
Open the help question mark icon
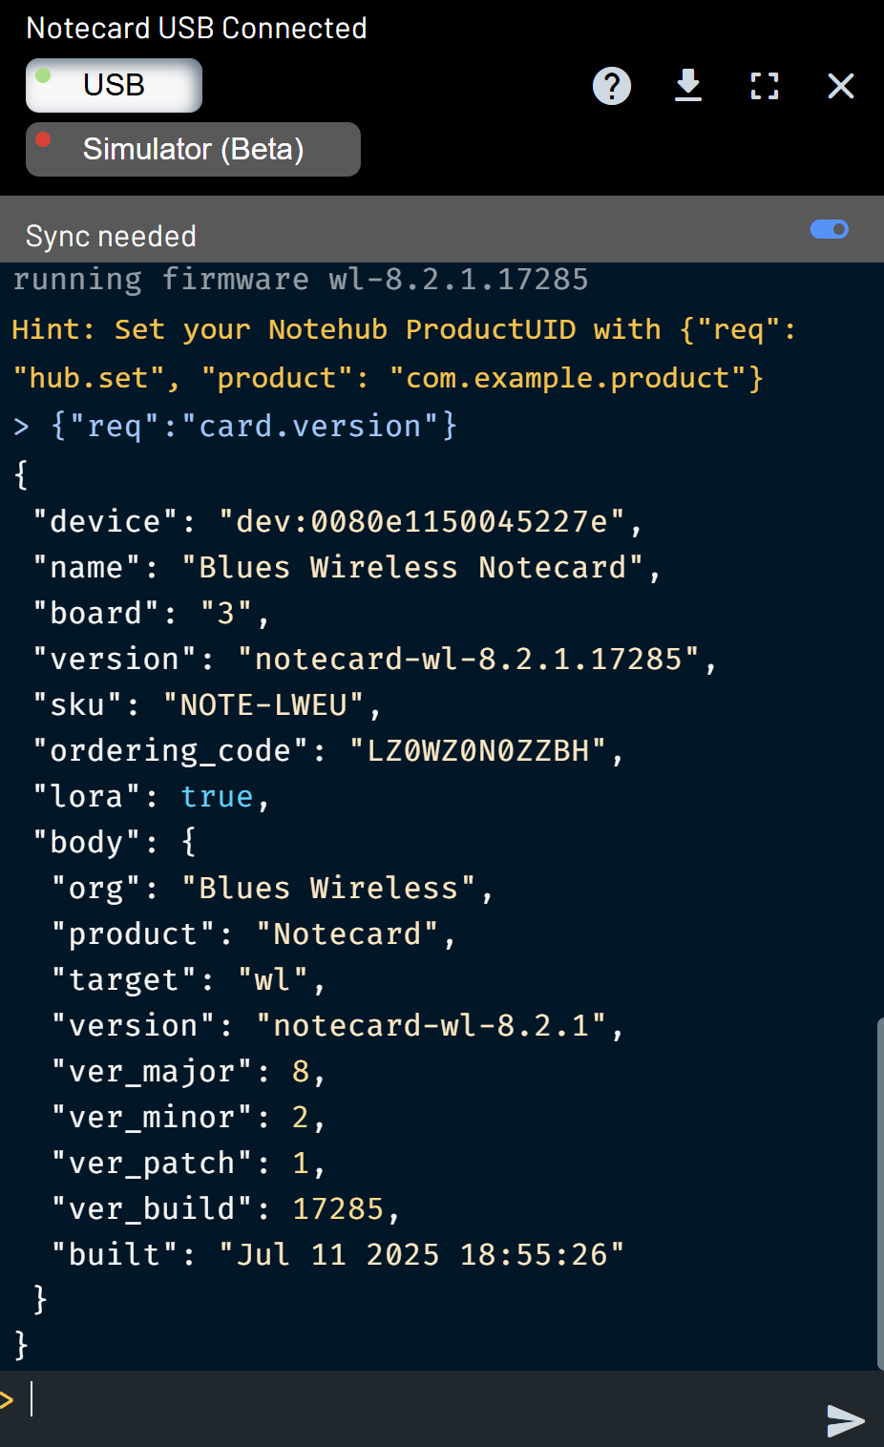pyautogui.click(x=612, y=86)
